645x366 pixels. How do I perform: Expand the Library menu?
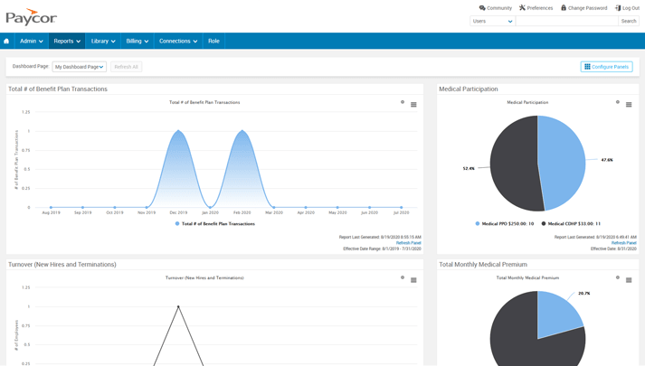coord(103,41)
